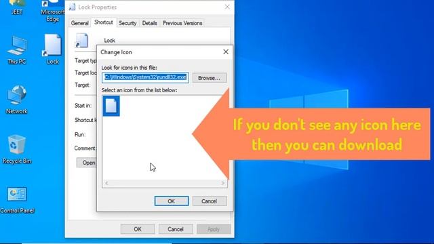The image size is (434, 244).
Task: Open This PC desktop icon
Action: [x=16, y=50]
